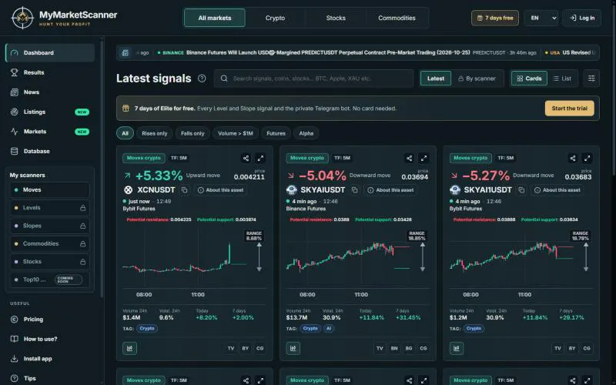The height and width of the screenshot is (385, 616).
Task: Select the Commodities market tab
Action: (397, 18)
